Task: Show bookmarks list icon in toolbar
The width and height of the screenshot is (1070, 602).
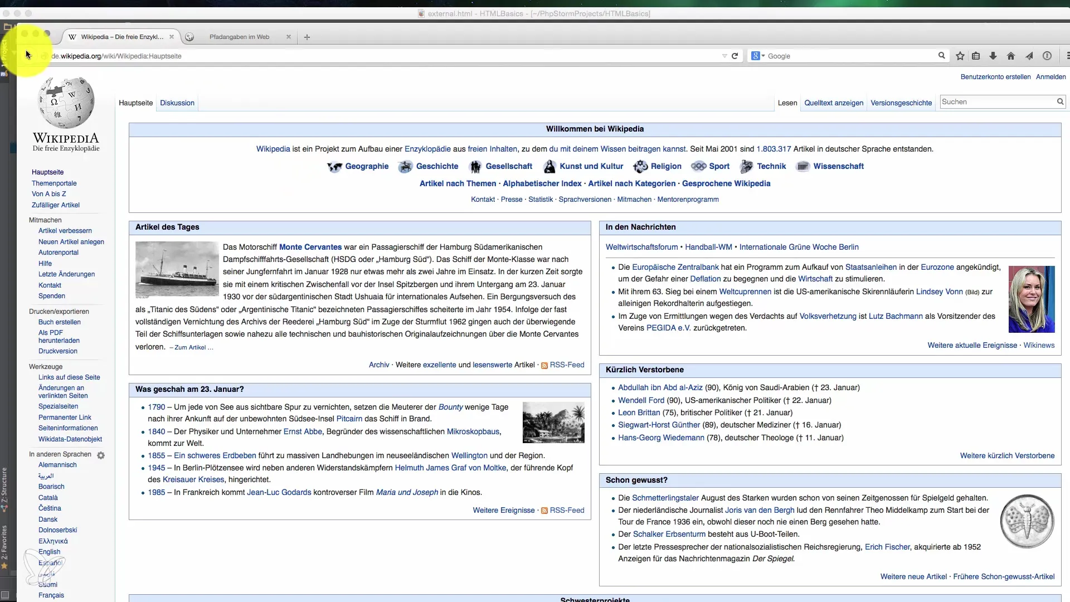Action: point(976,56)
